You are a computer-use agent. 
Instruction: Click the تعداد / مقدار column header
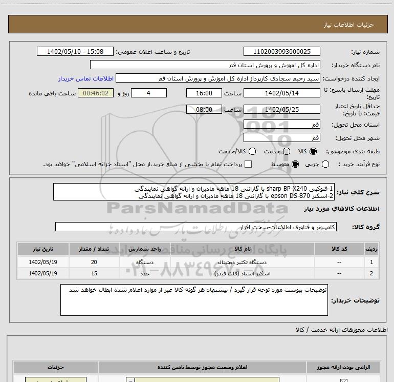pos(94,249)
